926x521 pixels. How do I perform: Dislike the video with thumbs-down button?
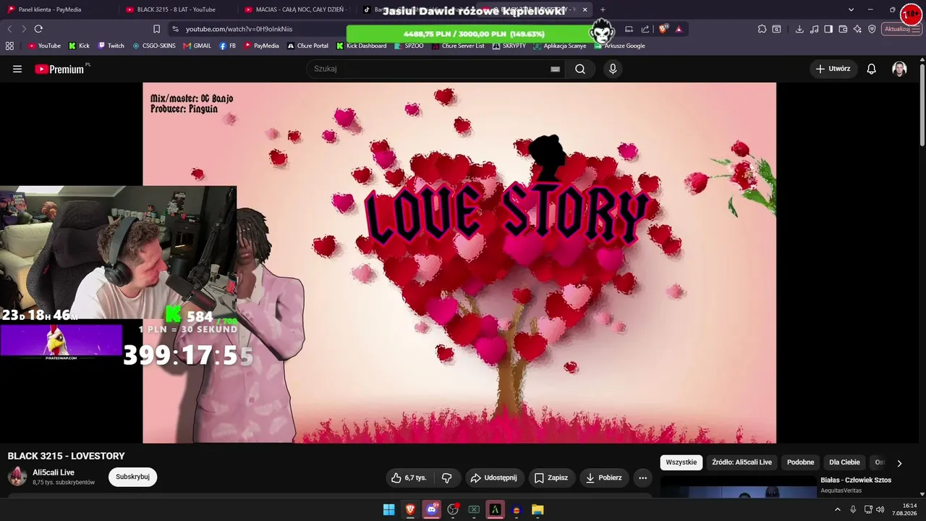point(447,478)
